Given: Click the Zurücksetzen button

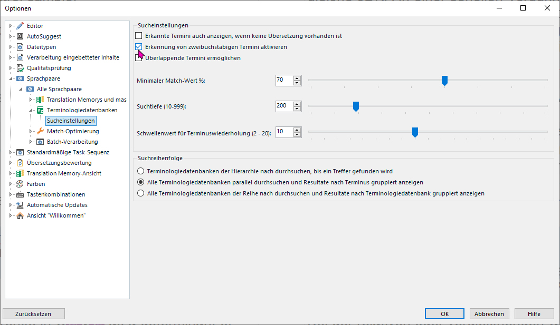Looking at the screenshot, I should tap(34, 313).
